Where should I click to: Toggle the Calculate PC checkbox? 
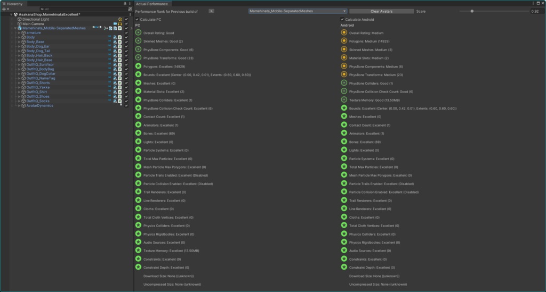tap(137, 20)
